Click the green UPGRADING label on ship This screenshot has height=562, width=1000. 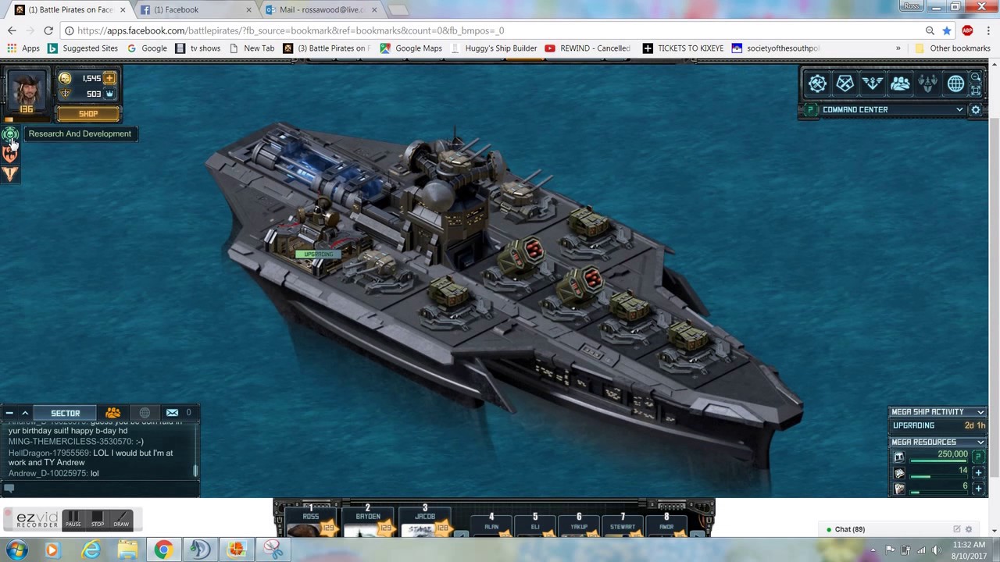click(x=318, y=254)
